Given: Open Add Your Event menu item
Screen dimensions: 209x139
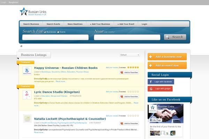Looking at the screenshot, I should [x=126, y=24].
